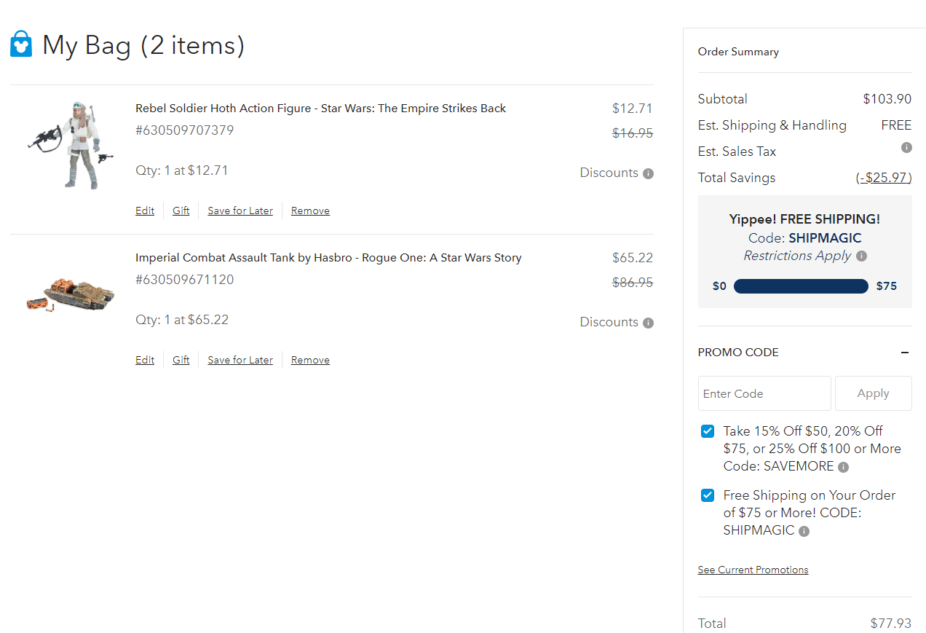Click the Enter Code input field
Viewport: 926px width, 633px height.
(764, 393)
